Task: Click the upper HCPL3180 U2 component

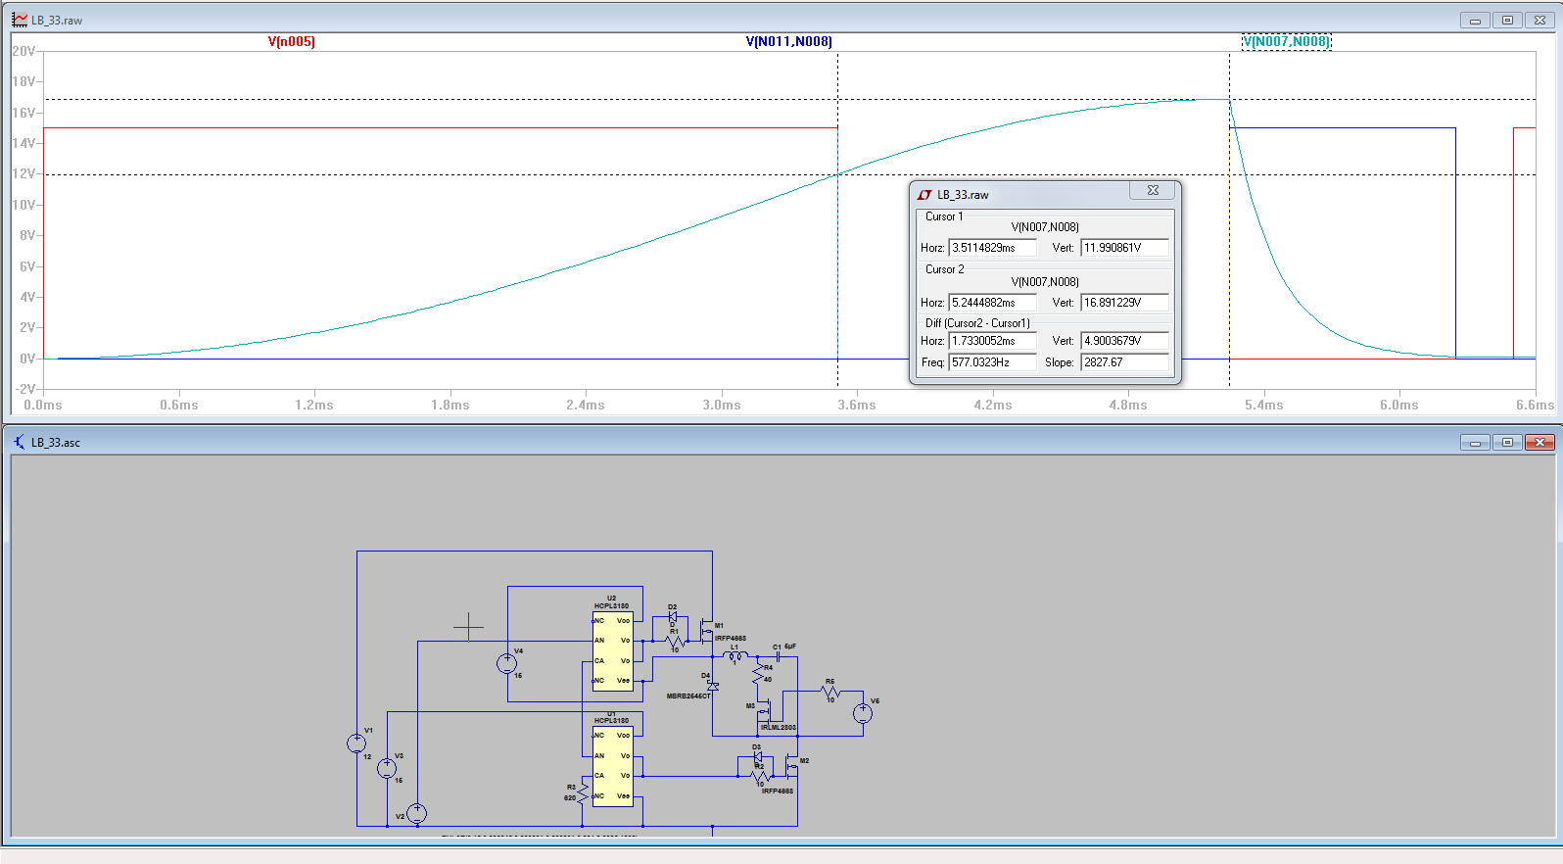Action: tap(612, 650)
